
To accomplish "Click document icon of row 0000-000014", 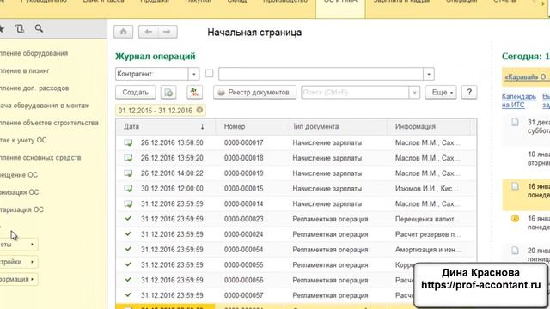I will click(128, 203).
